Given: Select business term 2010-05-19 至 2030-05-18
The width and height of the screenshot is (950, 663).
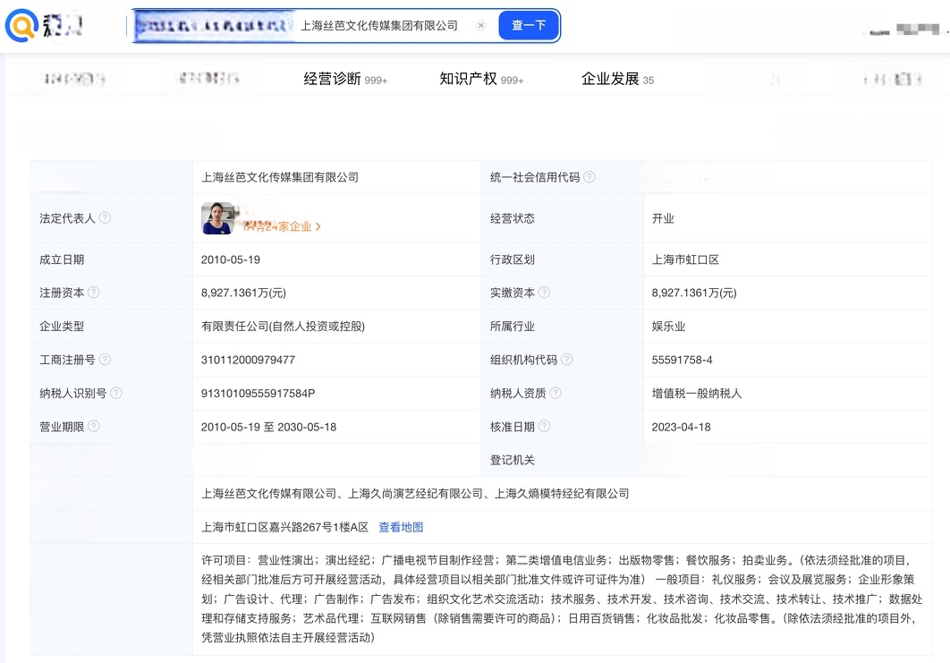Looking at the screenshot, I should pyautogui.click(x=269, y=427).
